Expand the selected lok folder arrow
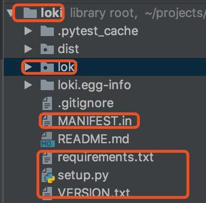 [x=28, y=67]
